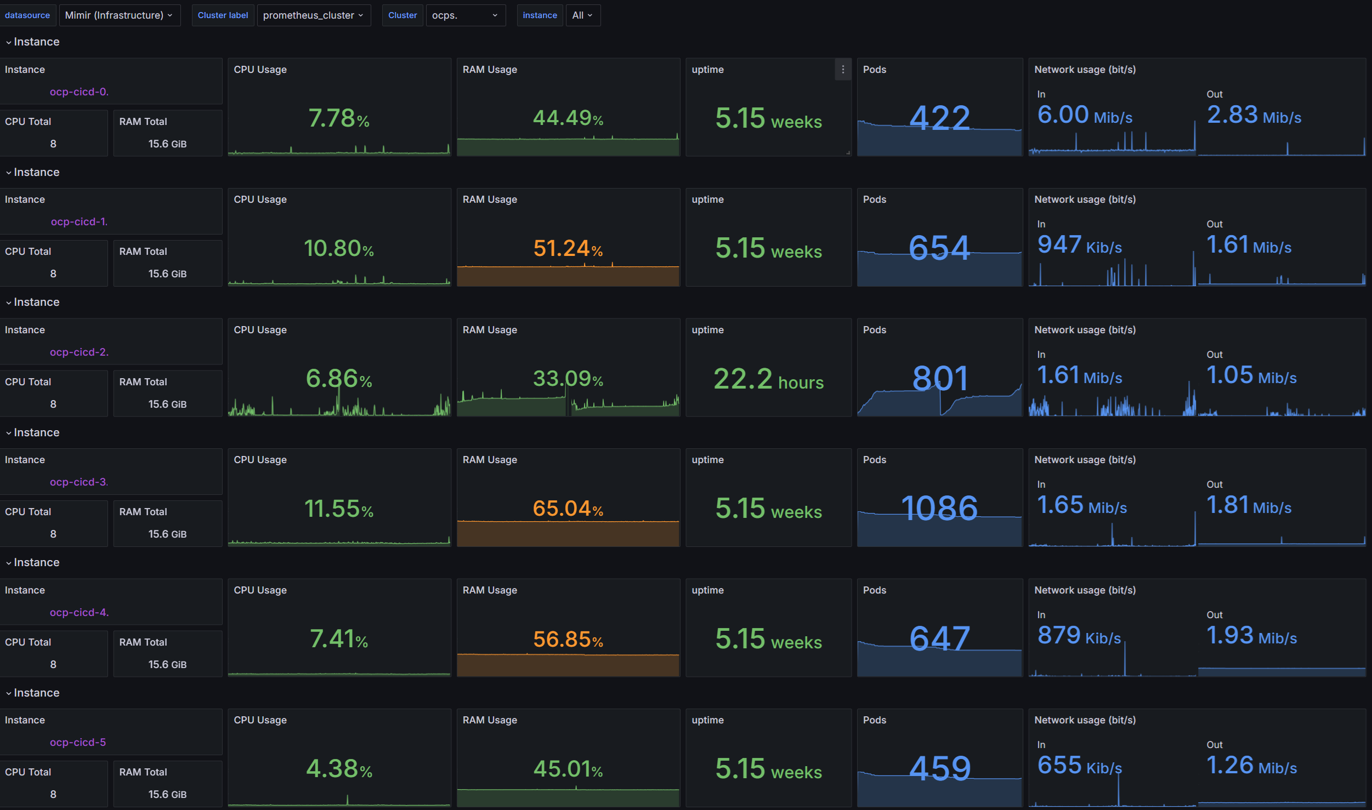Click Network usage title for ocp-cicd-0

pyautogui.click(x=1085, y=70)
